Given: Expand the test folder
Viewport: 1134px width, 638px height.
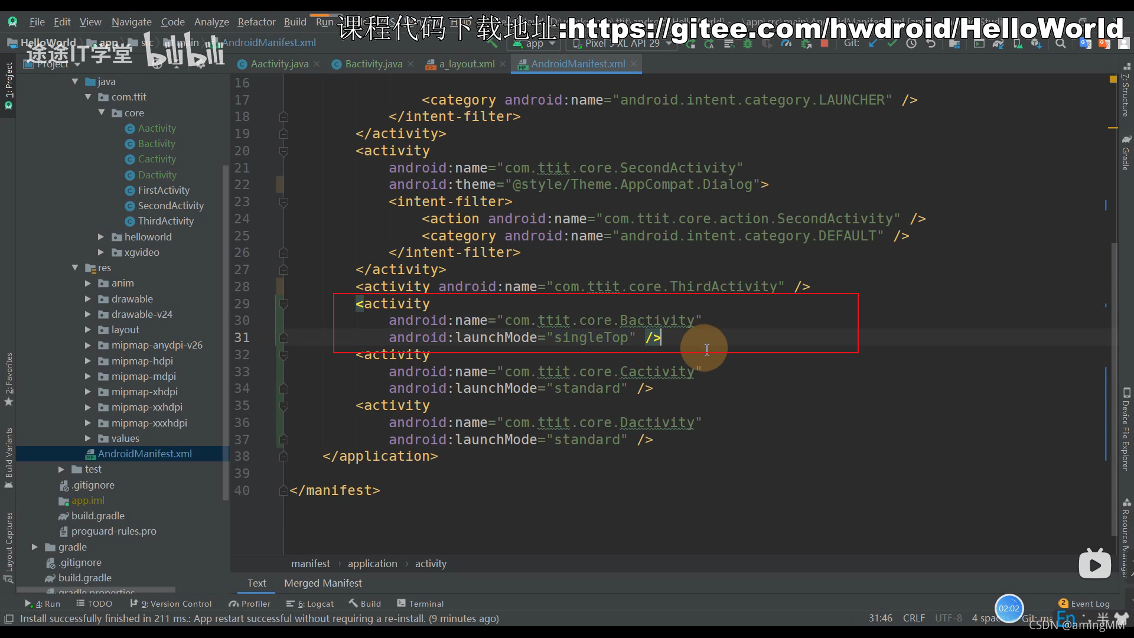Looking at the screenshot, I should click(x=61, y=469).
